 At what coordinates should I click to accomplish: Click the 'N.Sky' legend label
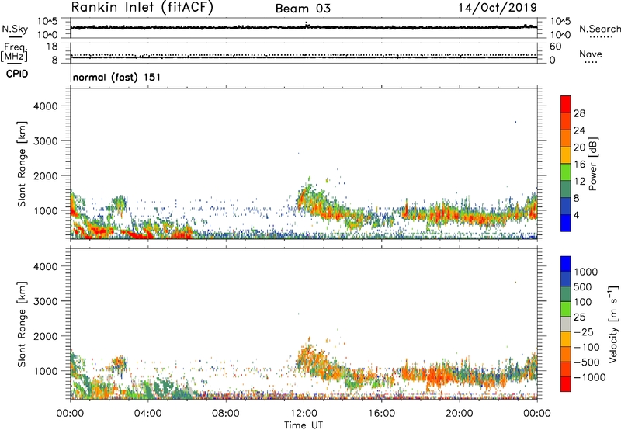(15, 29)
